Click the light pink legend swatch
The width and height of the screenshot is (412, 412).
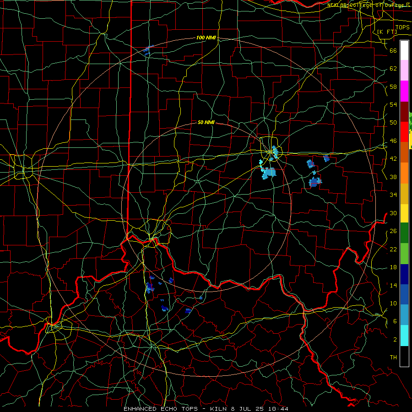[404, 70]
